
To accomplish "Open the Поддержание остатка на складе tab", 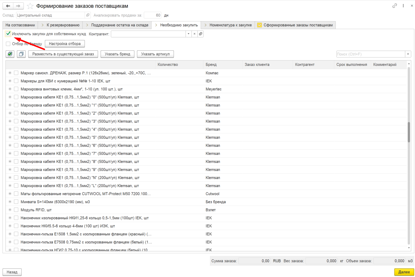I will pyautogui.click(x=117, y=25).
